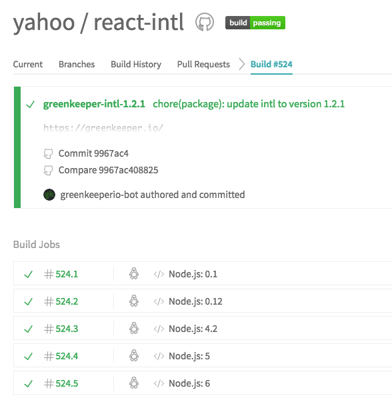Switch to the Branches tab

point(77,65)
